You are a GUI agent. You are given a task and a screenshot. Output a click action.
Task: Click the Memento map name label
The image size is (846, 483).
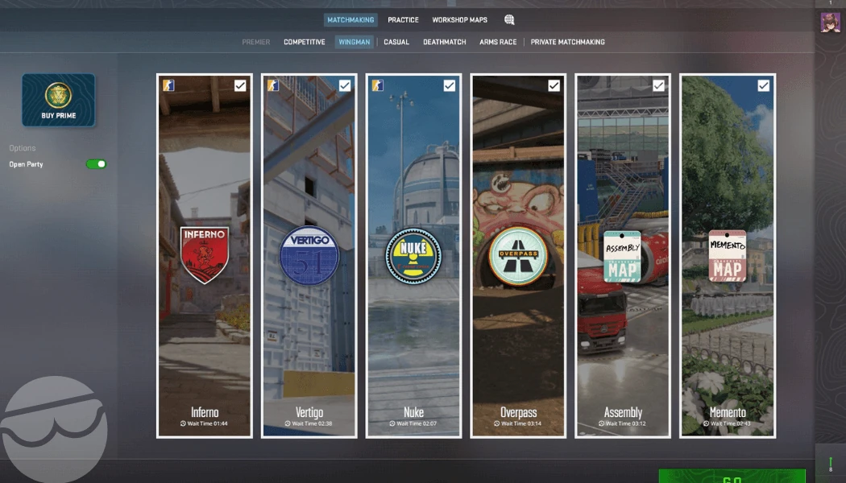click(728, 412)
